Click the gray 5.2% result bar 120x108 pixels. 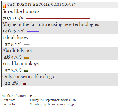[27, 45]
